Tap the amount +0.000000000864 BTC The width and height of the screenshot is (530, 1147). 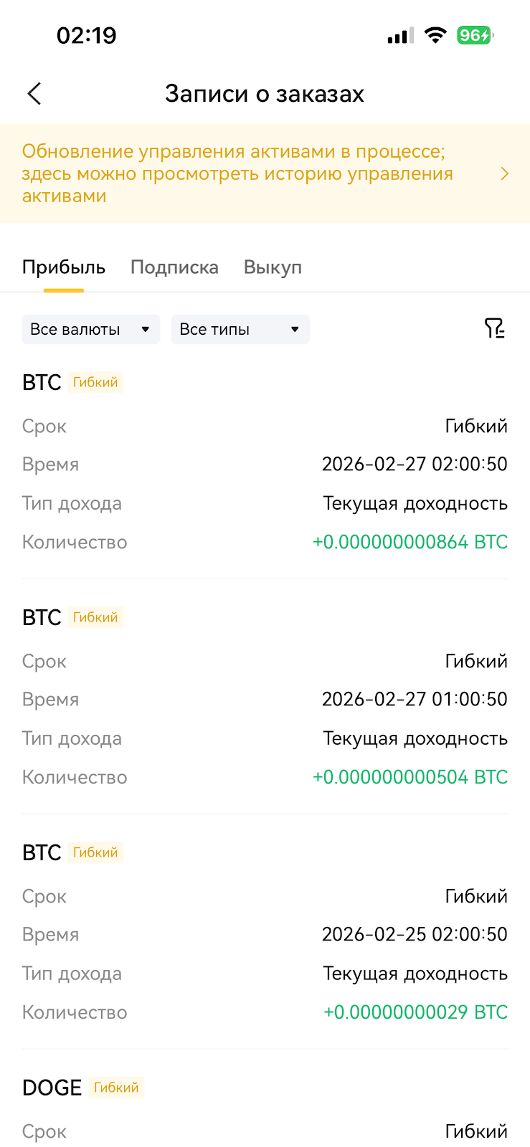pos(410,542)
